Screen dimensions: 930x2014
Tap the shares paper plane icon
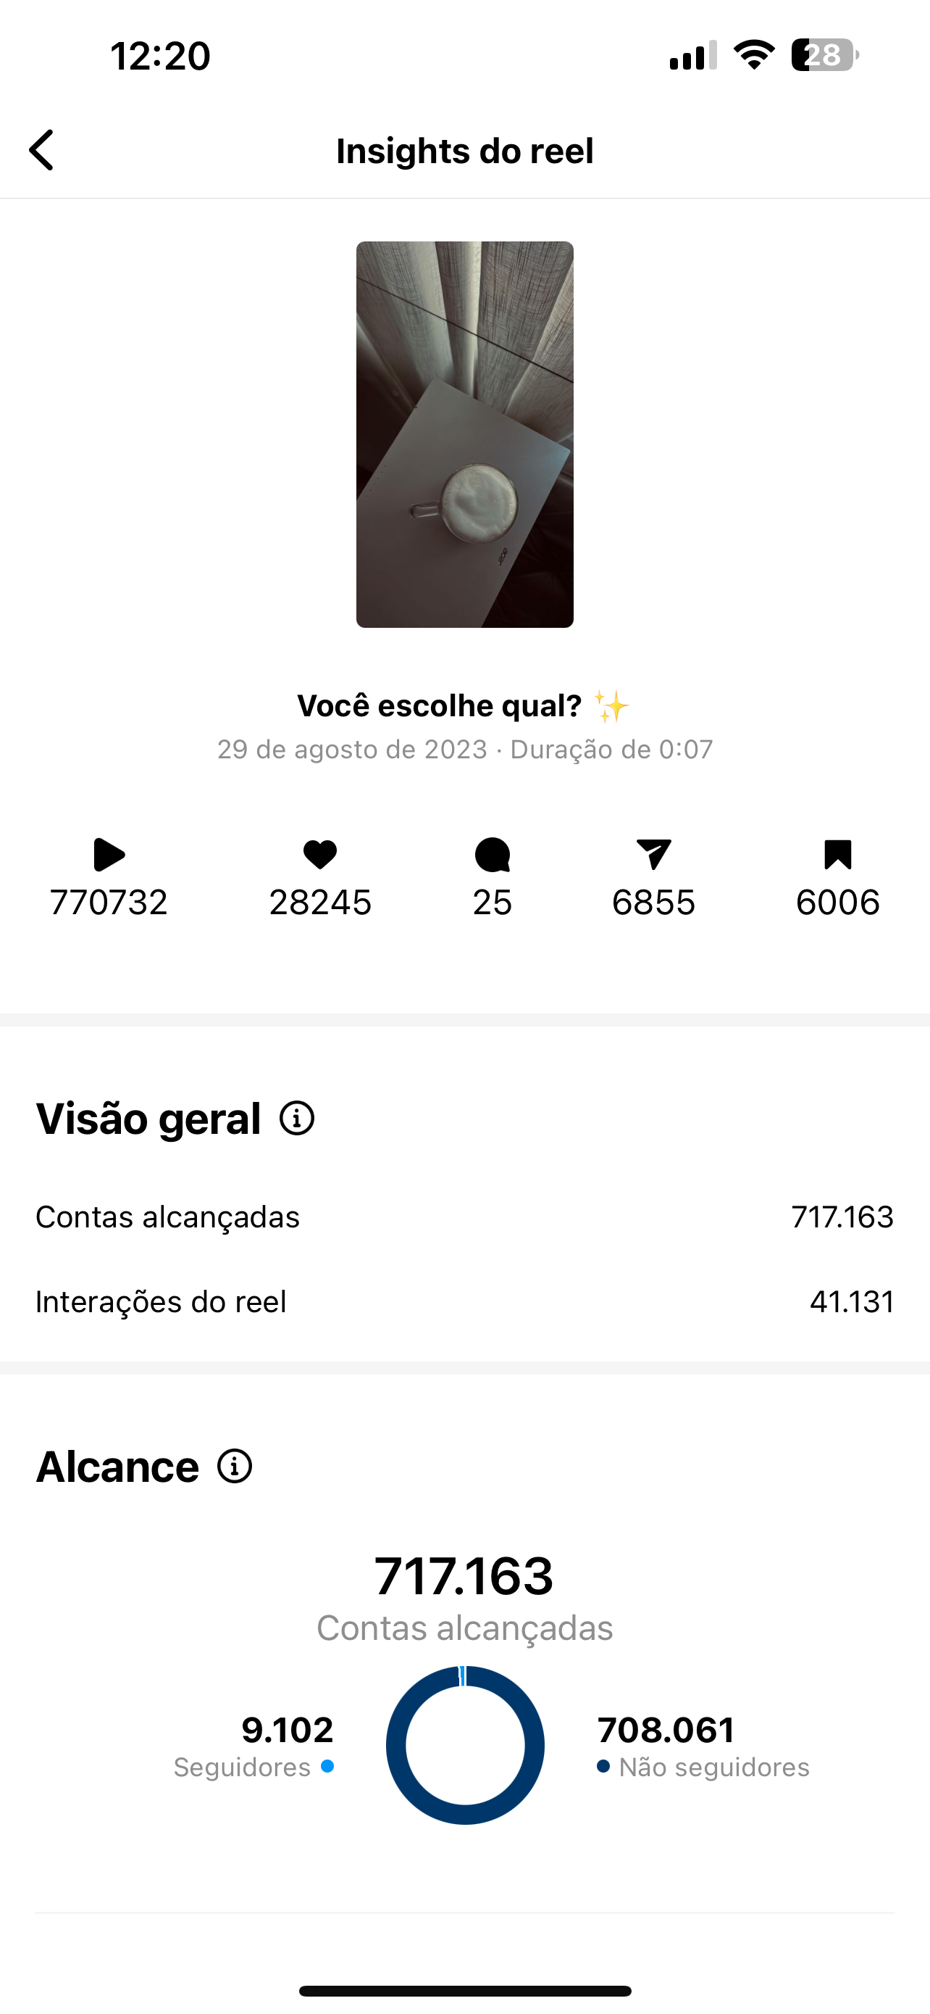tap(653, 855)
